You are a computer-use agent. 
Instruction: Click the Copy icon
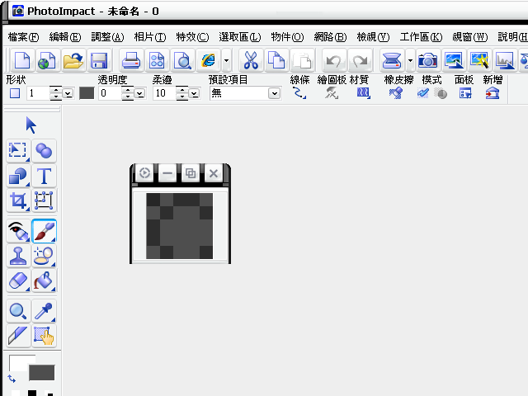276,60
